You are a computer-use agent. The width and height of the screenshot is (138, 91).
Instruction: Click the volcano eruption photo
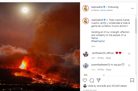point(40,47)
